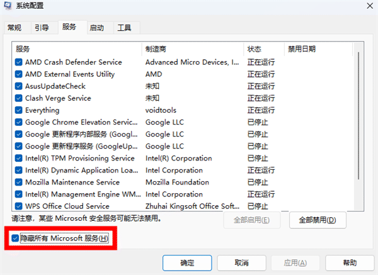Click the 未知 manufacturer cell of AsusUpdateCheck
Viewport: 378px width, 275px height.
[x=152, y=86]
